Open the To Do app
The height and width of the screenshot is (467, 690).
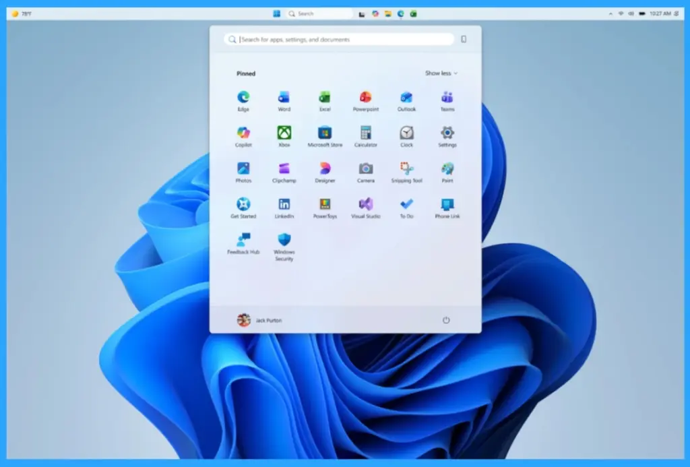[x=406, y=208]
